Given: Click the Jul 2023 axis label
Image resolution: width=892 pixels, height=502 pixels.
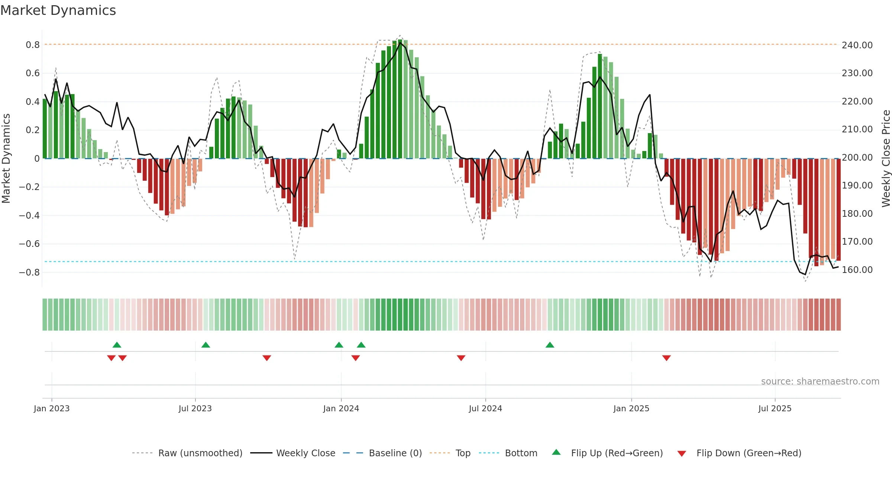Looking at the screenshot, I should click(195, 408).
